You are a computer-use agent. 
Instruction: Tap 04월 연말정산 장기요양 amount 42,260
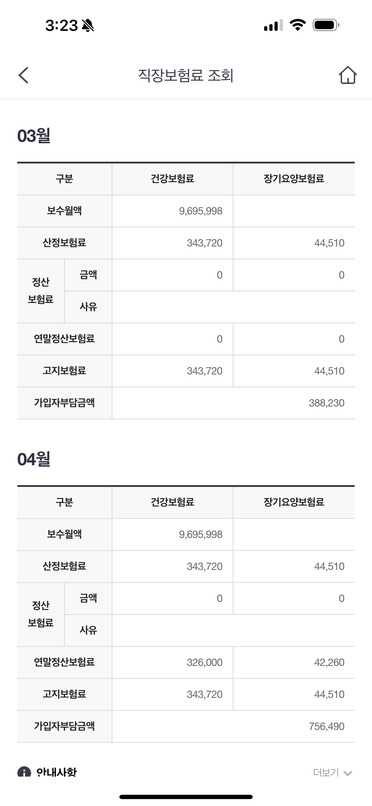pos(329,662)
